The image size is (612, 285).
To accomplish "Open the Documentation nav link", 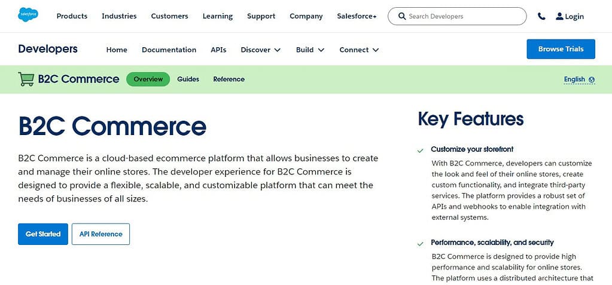I will click(169, 50).
